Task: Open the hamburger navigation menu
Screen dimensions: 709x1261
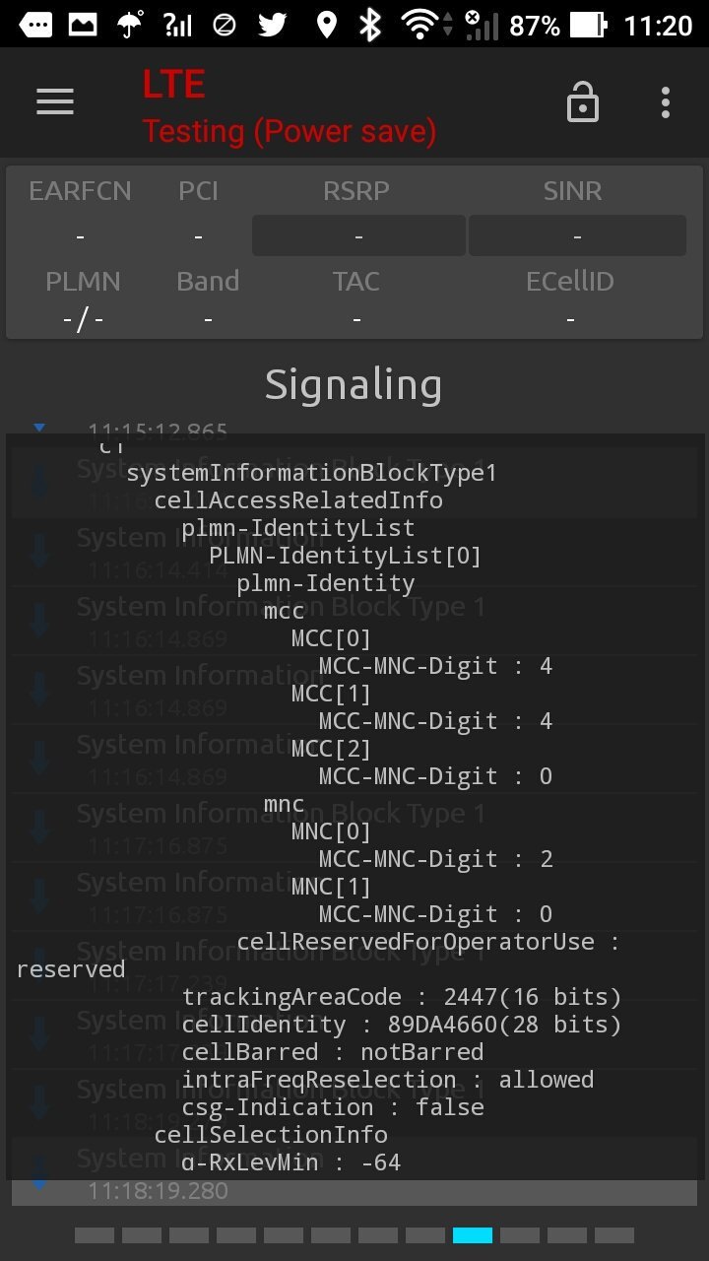Action: (55, 101)
